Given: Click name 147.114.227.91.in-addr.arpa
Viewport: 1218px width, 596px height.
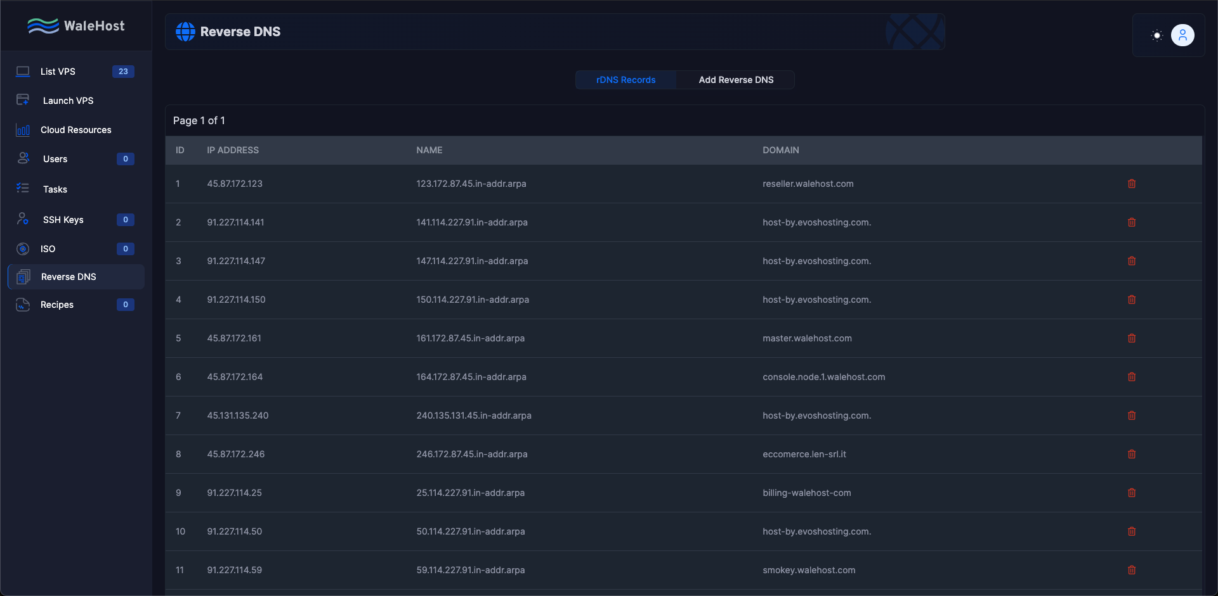Looking at the screenshot, I should pyautogui.click(x=472, y=261).
